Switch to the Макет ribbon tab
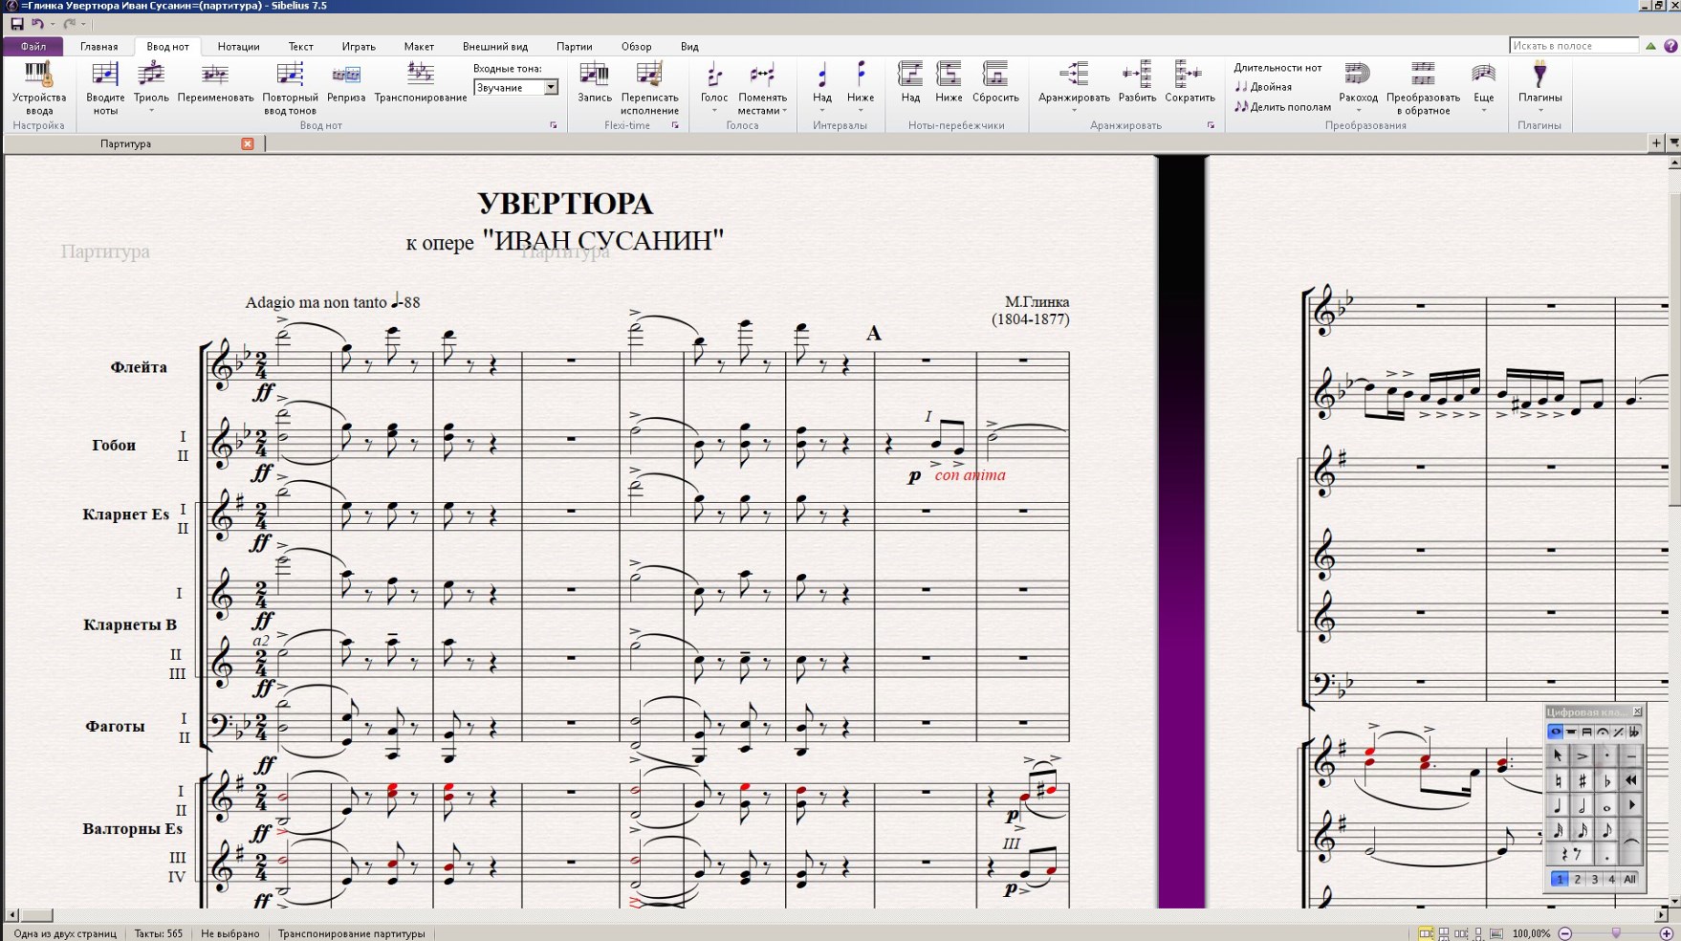This screenshot has height=941, width=1681. [419, 46]
